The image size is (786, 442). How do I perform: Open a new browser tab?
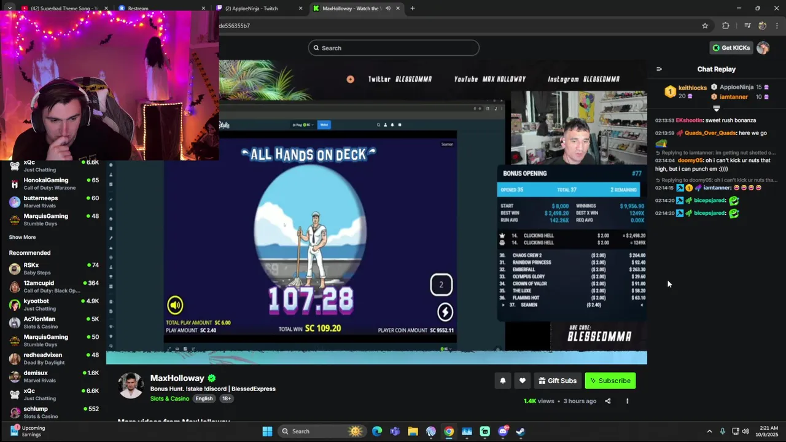[413, 8]
